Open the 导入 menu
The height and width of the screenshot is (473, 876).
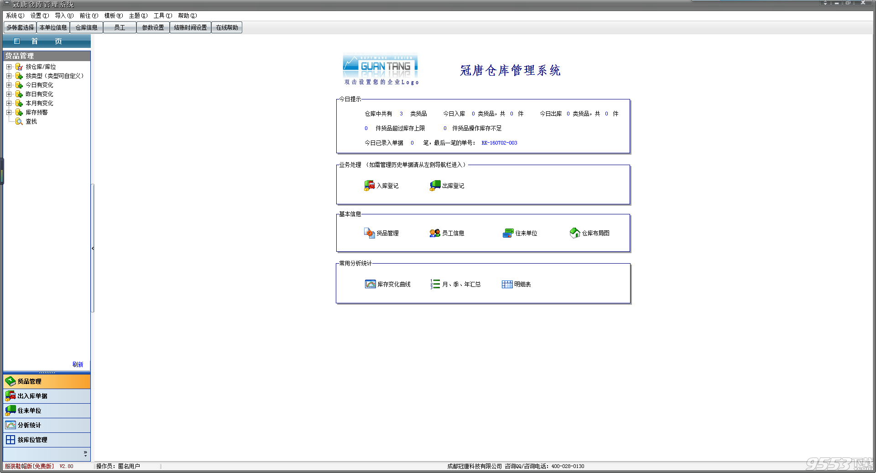pos(64,16)
